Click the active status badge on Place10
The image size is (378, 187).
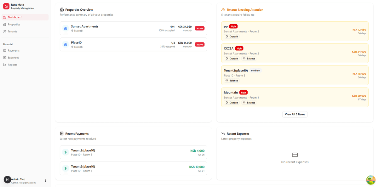tap(199, 44)
